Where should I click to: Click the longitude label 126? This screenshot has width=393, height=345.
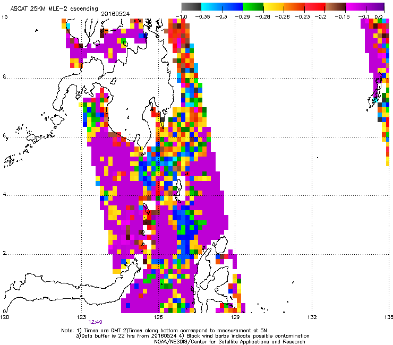click(x=158, y=317)
